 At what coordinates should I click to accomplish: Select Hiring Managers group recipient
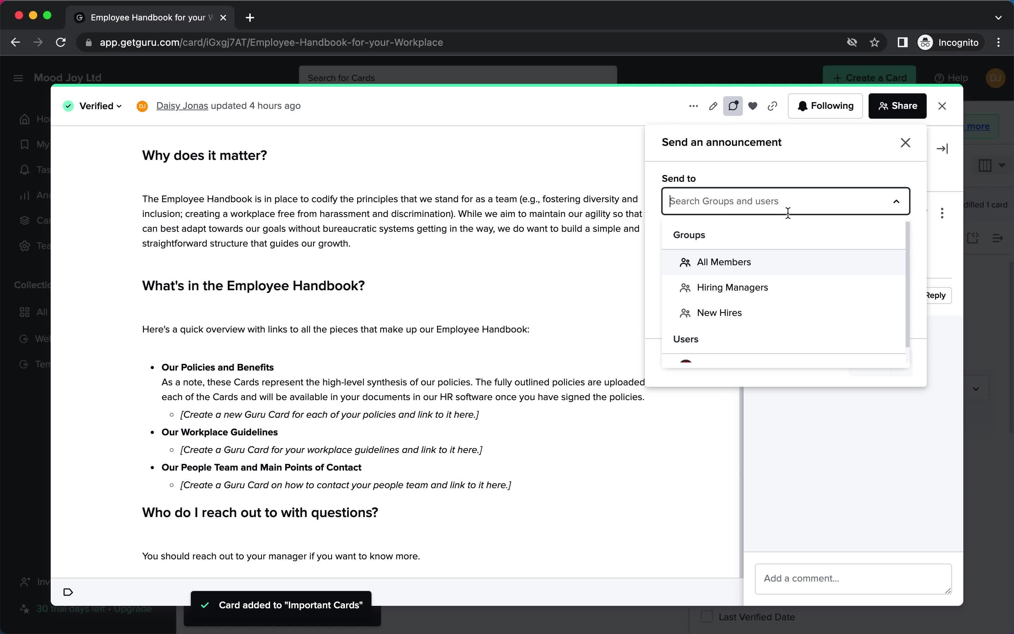tap(732, 287)
